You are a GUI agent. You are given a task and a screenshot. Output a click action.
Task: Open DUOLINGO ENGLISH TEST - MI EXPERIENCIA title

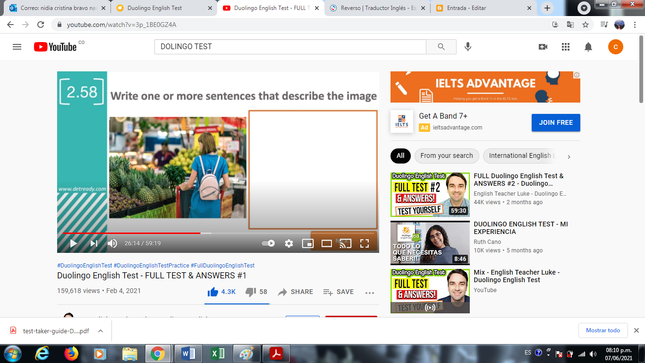point(521,228)
